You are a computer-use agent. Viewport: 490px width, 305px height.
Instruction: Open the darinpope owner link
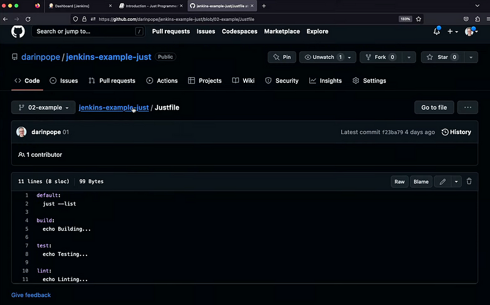click(x=40, y=57)
